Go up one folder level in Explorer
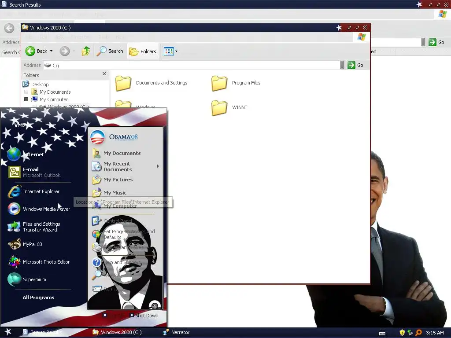The width and height of the screenshot is (451, 338). 85,51
